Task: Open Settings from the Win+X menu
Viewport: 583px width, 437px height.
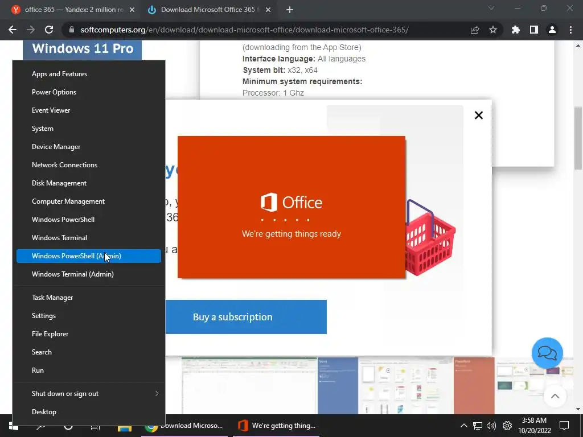Action: tap(88, 316)
